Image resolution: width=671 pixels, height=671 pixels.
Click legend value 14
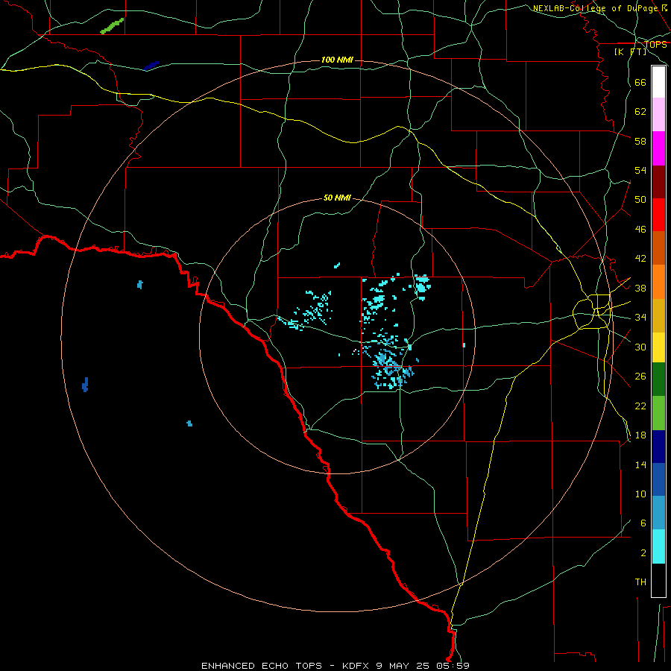point(640,464)
